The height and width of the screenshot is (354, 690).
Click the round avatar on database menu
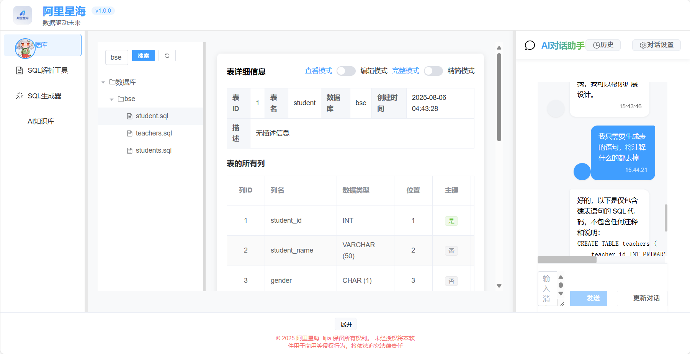[25, 48]
